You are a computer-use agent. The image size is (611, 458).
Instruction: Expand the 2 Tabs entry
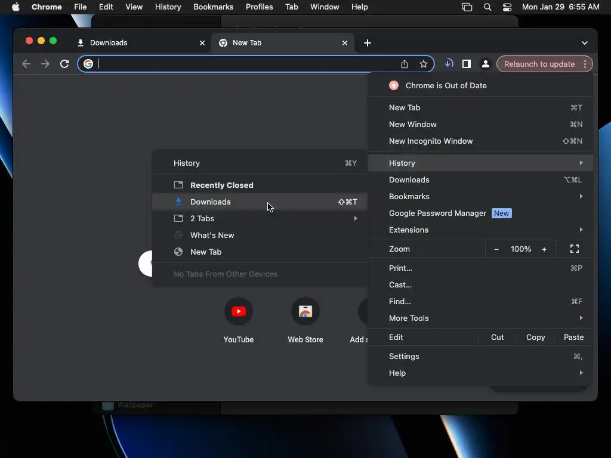[260, 218]
